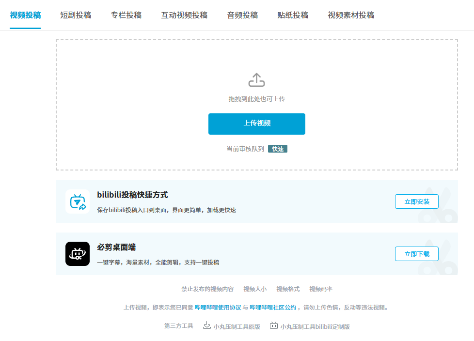Go to the 音频投稿 tab

[242, 15]
